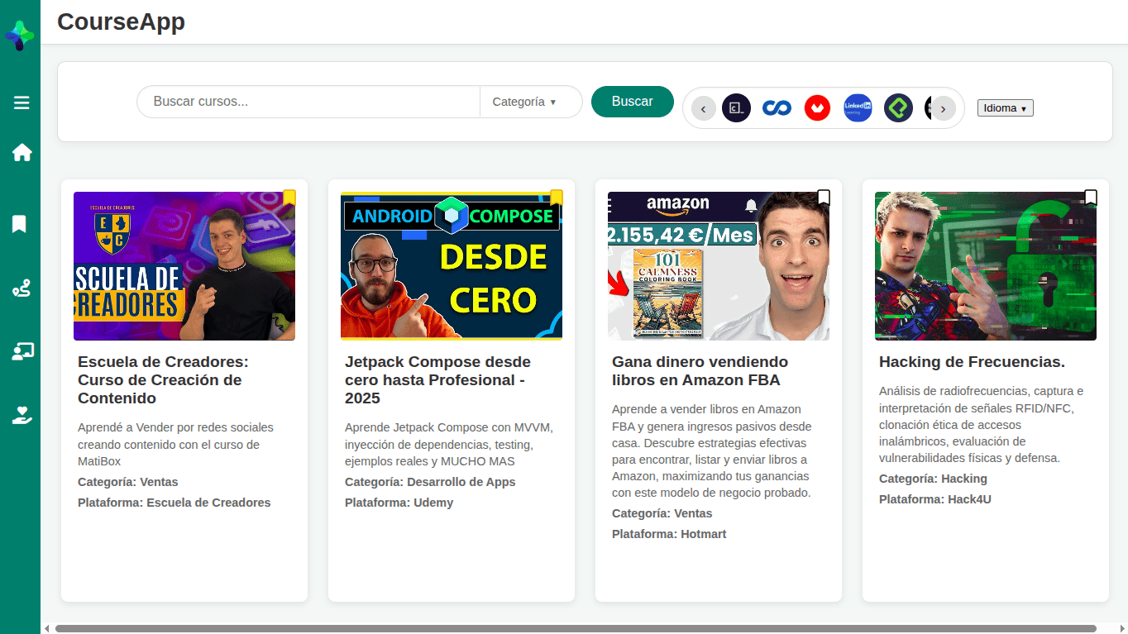This screenshot has height=634, width=1128.
Task: Click the CourseApp colorful star logo
Action: [x=20, y=36]
